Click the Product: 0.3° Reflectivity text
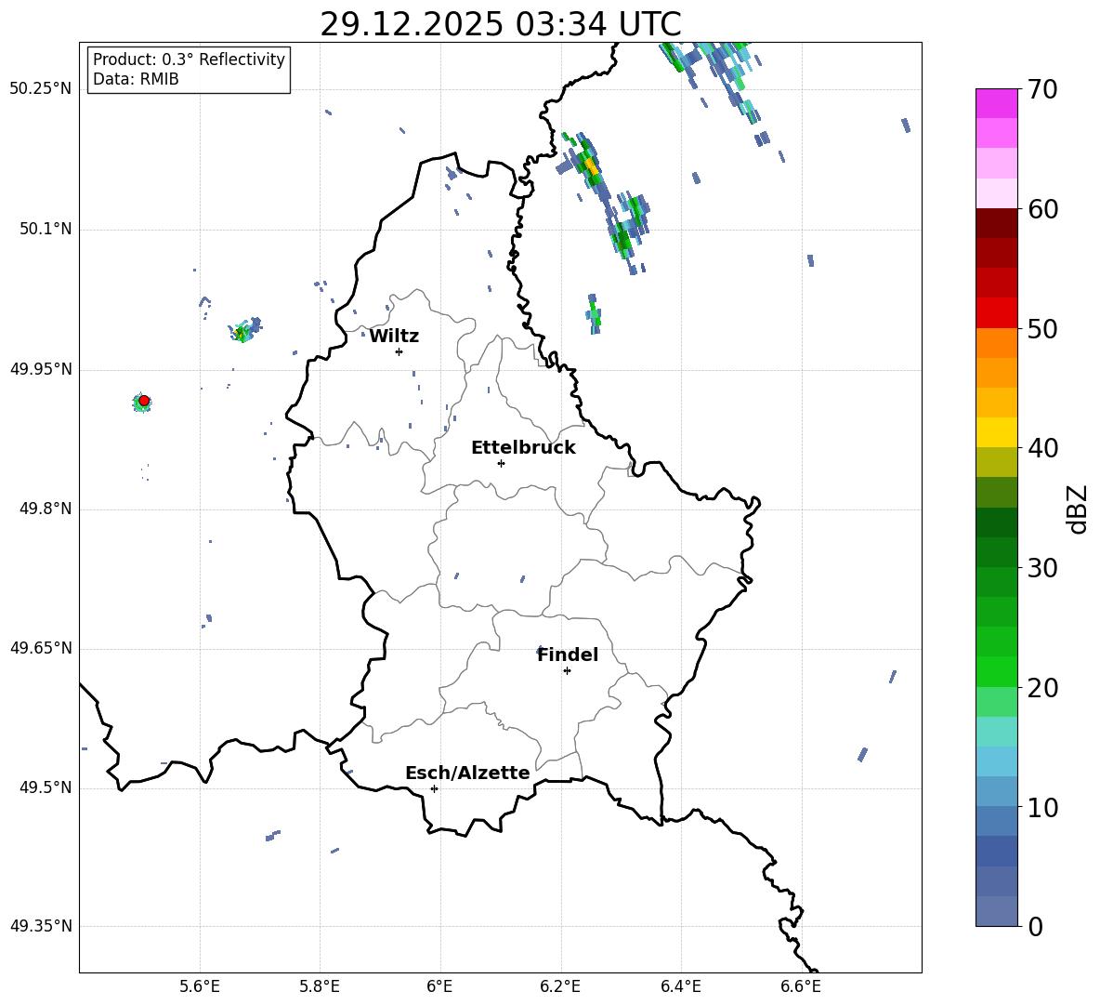Image resolution: width=1100 pixels, height=1005 pixels. coord(189,60)
